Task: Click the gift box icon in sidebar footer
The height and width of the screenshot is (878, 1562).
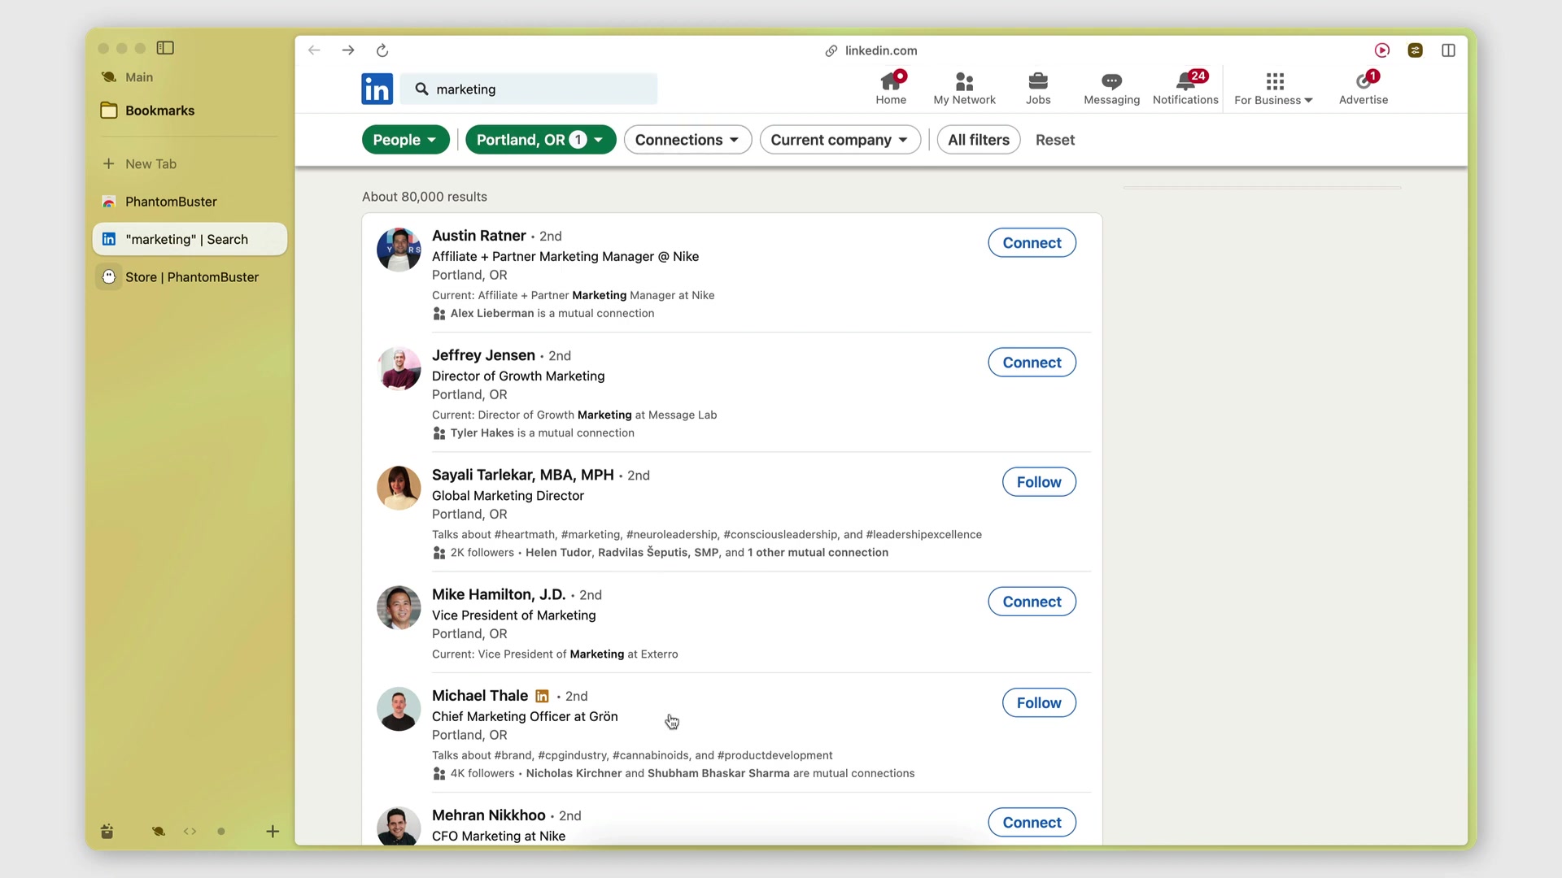Action: (107, 831)
